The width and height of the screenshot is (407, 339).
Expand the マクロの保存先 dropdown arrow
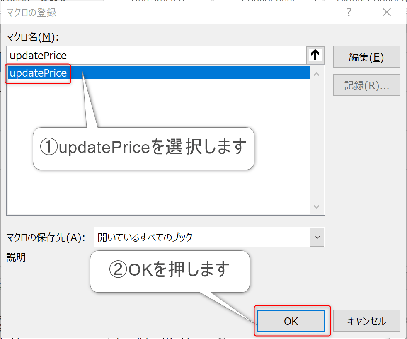(x=317, y=237)
